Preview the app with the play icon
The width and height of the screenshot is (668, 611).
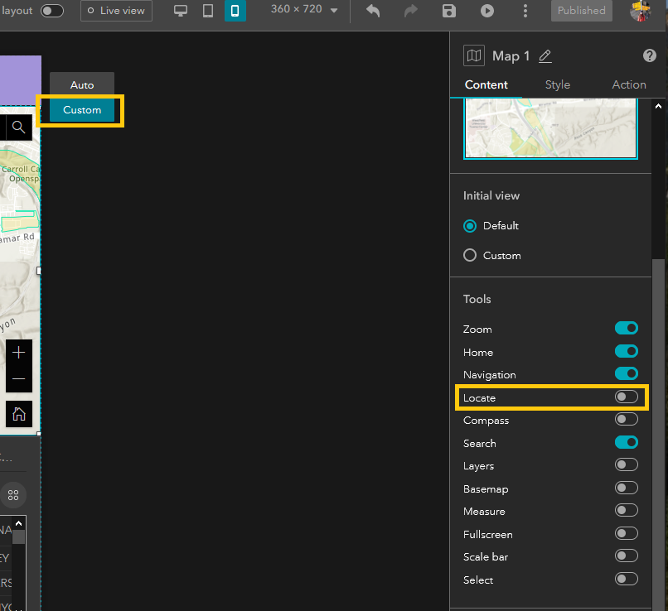point(487,11)
